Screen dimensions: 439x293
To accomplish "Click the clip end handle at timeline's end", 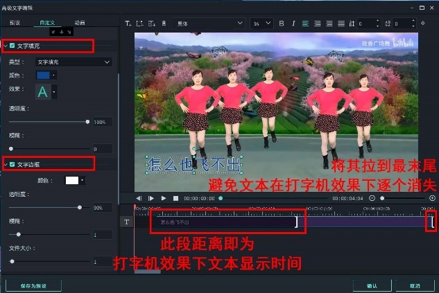I will tap(433, 222).
